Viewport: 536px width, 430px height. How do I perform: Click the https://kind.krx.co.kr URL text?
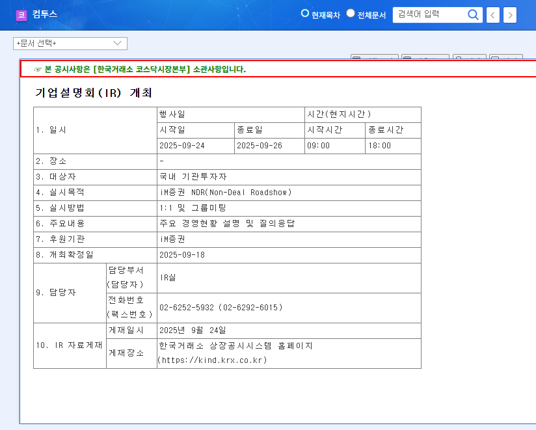click(212, 360)
